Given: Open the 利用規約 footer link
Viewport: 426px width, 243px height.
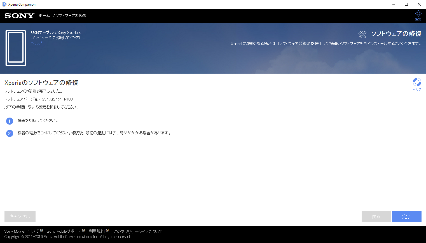Looking at the screenshot, I should (97, 231).
